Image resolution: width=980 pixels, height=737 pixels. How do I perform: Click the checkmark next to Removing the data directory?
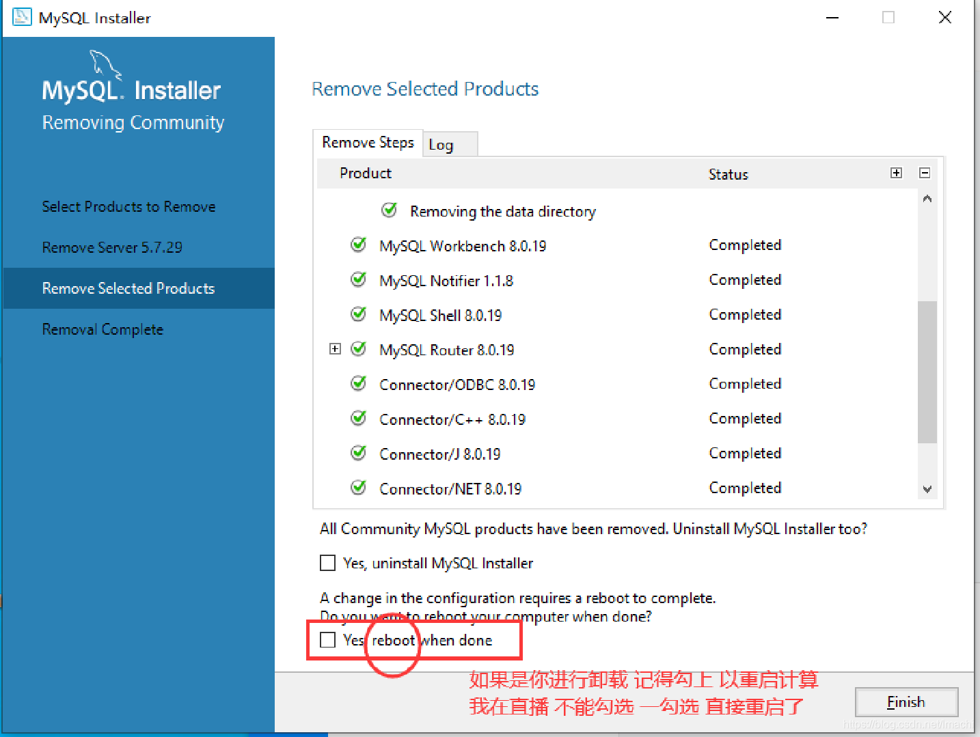pos(388,210)
